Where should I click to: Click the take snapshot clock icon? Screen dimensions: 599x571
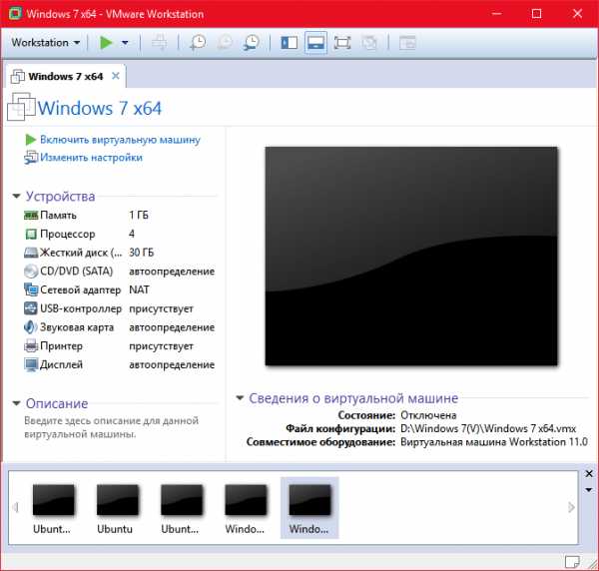coord(198,43)
